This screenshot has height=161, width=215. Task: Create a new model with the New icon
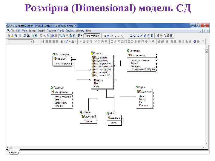(x=9, y=36)
